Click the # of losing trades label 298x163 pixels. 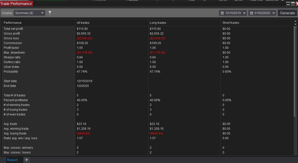(16, 109)
